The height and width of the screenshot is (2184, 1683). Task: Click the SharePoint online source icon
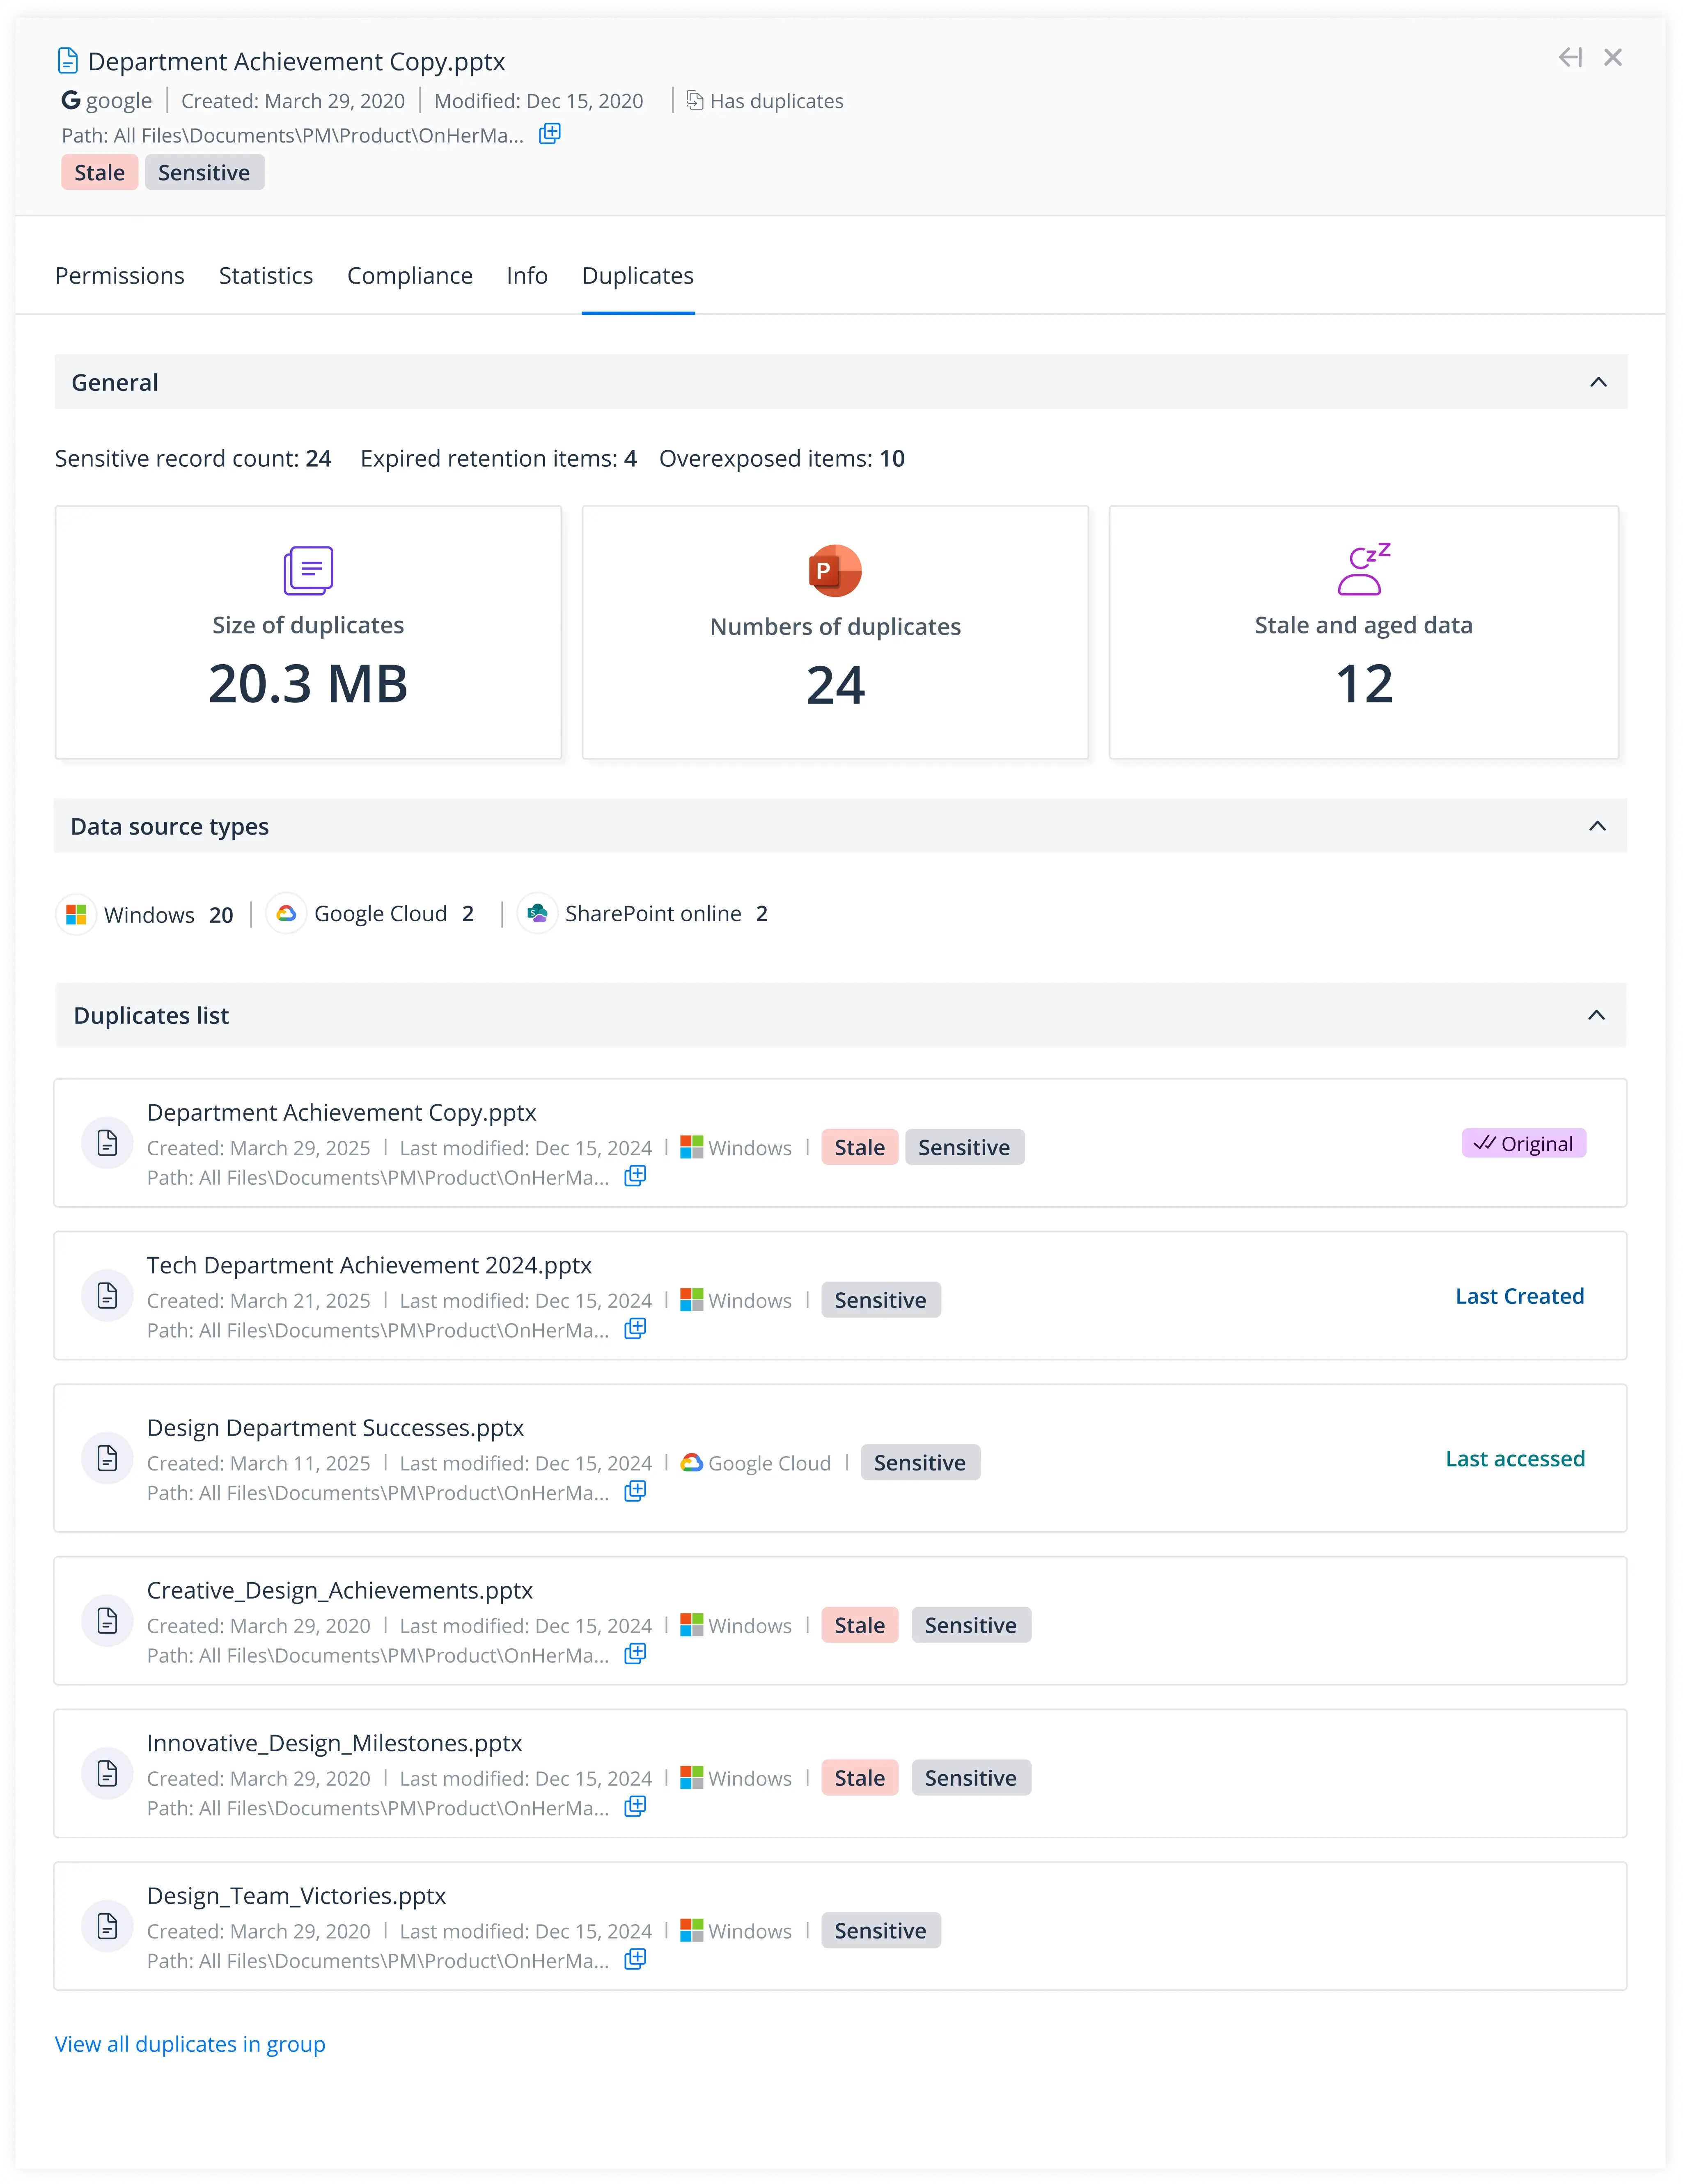click(x=537, y=913)
